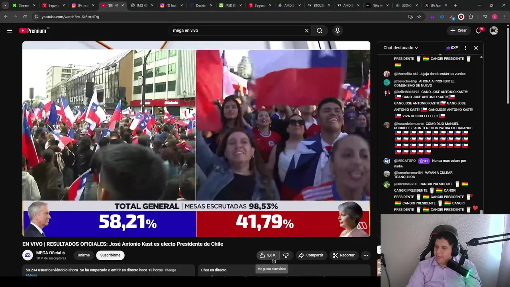The height and width of the screenshot is (287, 510).
Task: Bookmark this page with the star
Action: coord(419,17)
